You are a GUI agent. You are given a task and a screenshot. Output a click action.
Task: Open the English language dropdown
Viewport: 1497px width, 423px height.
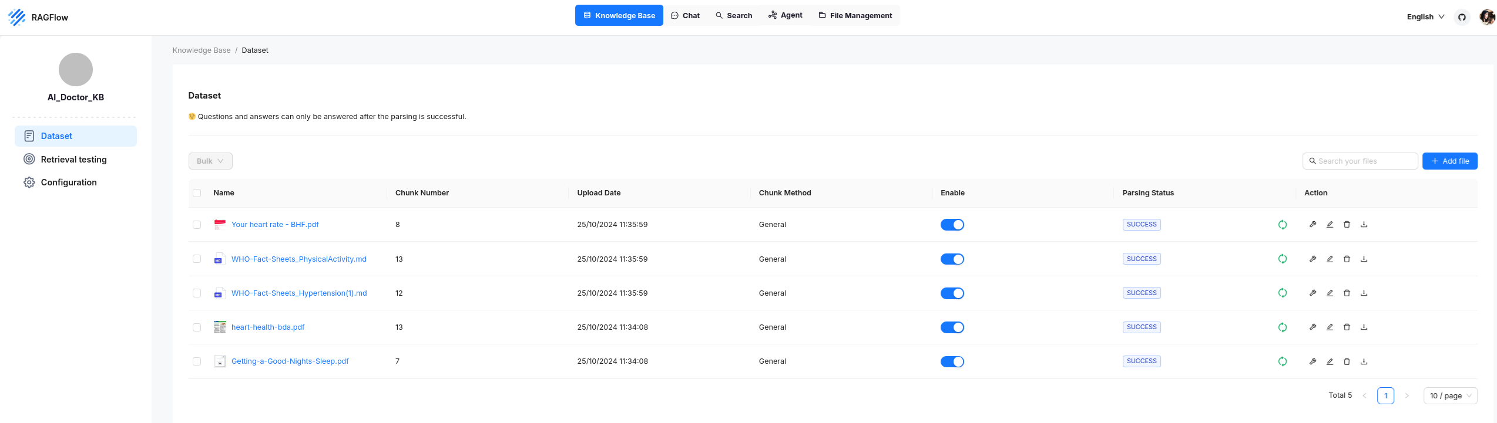tap(1425, 17)
